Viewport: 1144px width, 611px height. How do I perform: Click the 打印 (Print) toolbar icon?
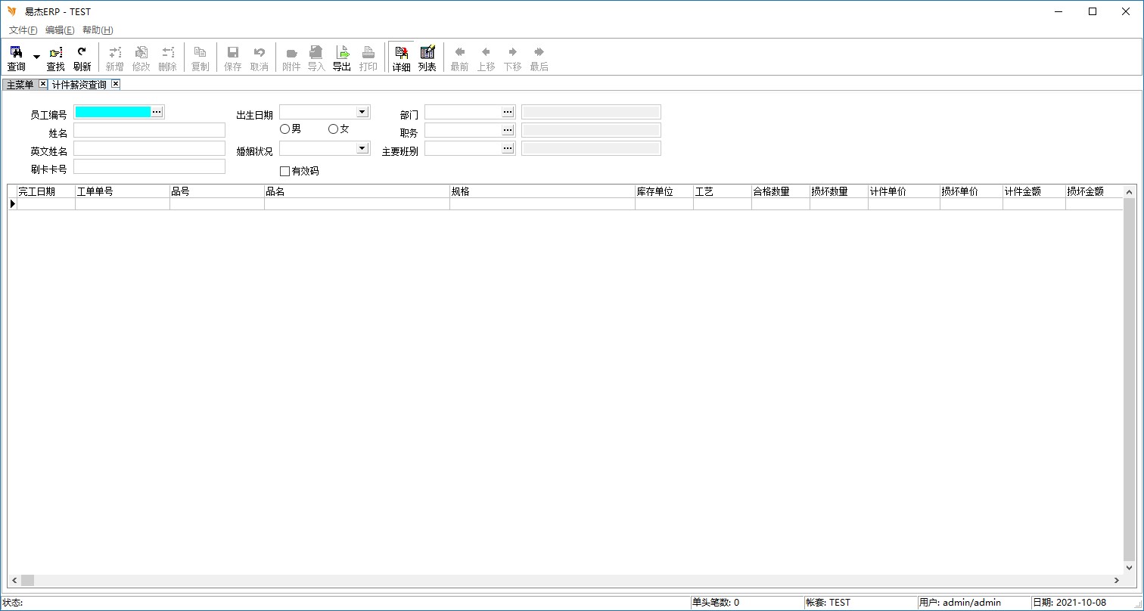(368, 58)
